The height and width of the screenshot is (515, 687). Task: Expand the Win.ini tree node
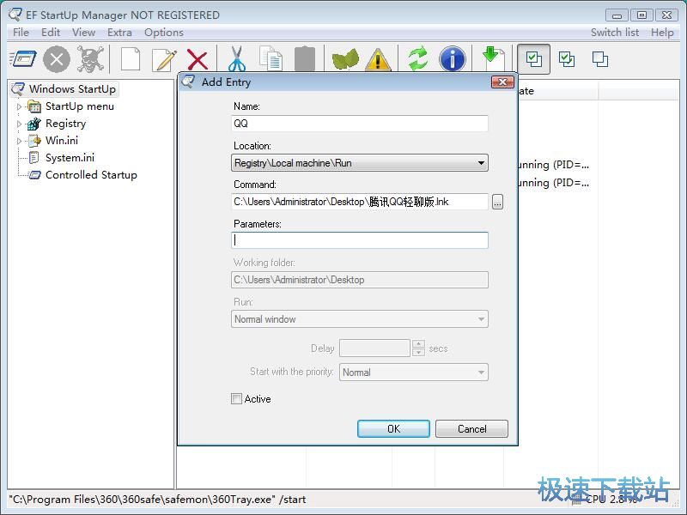[19, 141]
